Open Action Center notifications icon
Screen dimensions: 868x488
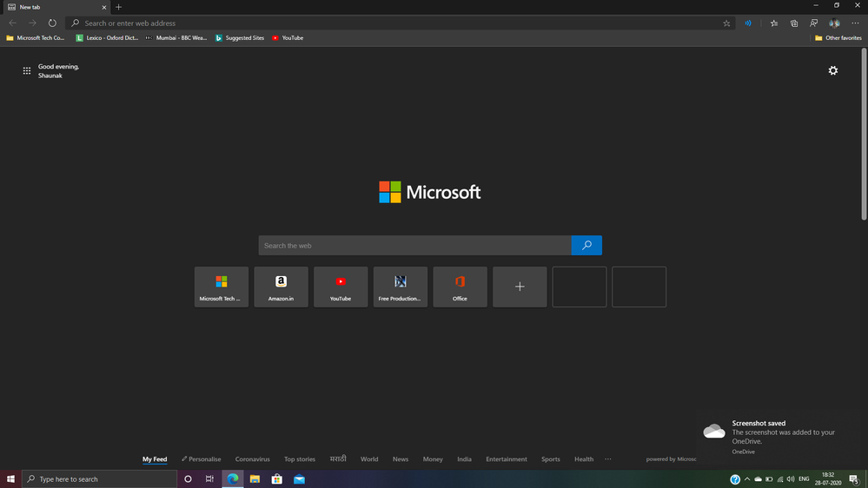coord(855,479)
